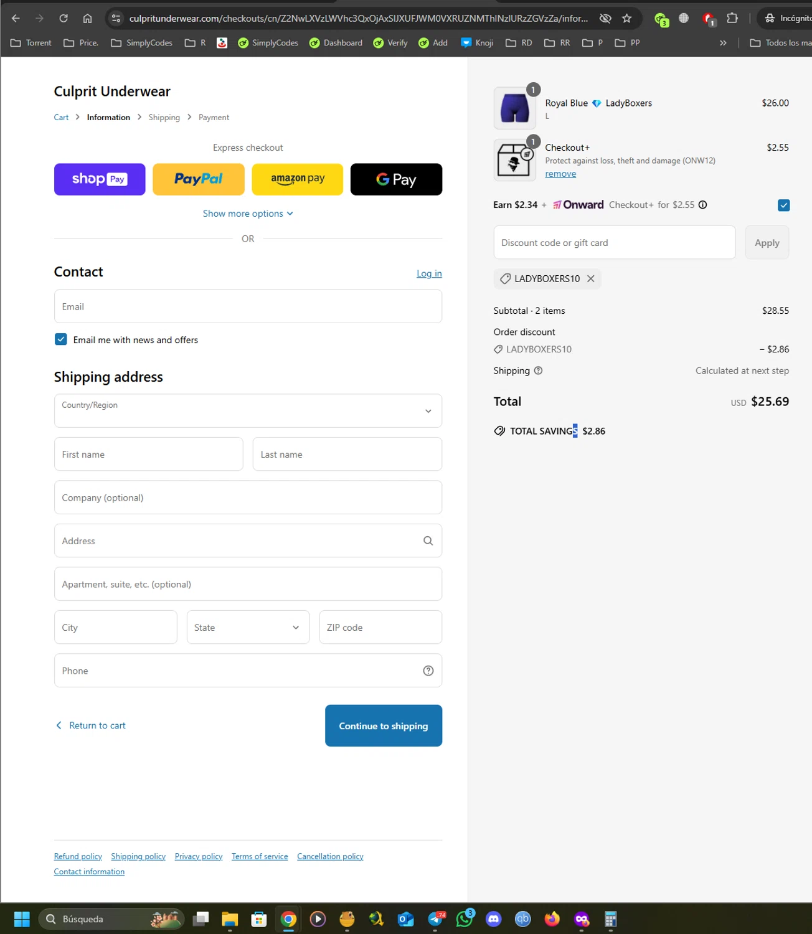
Task: Expand Show more options for express checkout
Action: (x=248, y=214)
